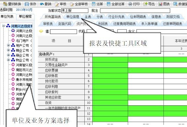Click the 应收账款 row label
This screenshot has width=187, height=127.
tap(51, 75)
